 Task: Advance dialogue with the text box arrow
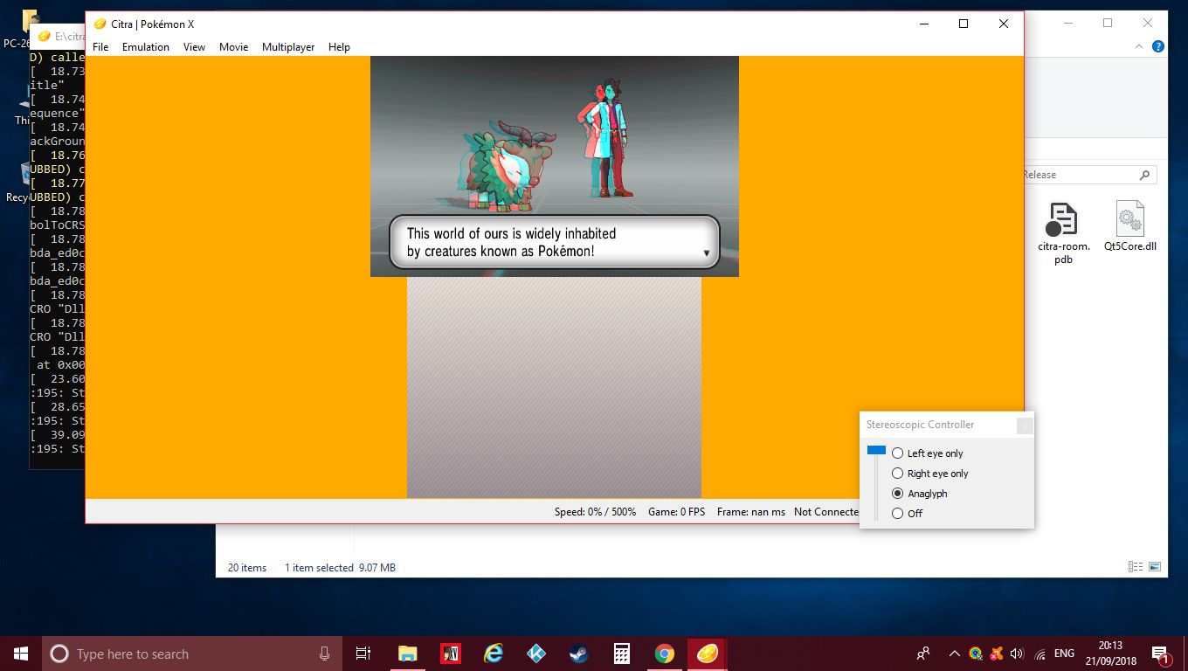pos(706,253)
